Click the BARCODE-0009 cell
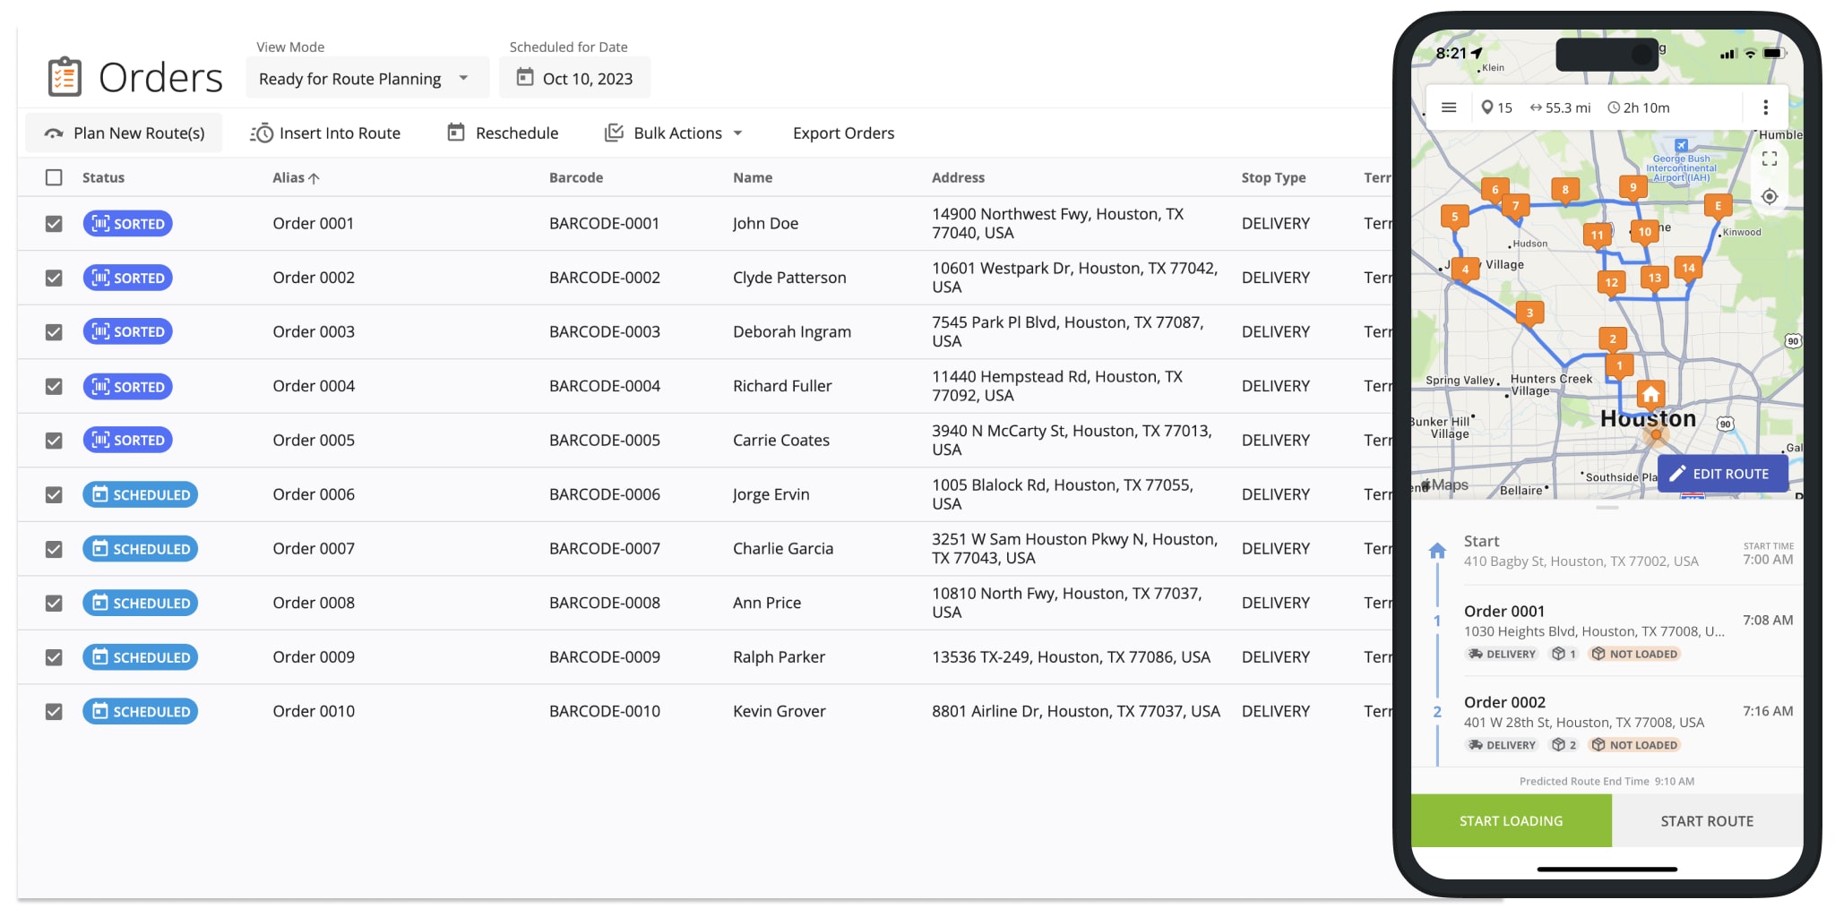This screenshot has height=917, width=1835. [x=605, y=656]
